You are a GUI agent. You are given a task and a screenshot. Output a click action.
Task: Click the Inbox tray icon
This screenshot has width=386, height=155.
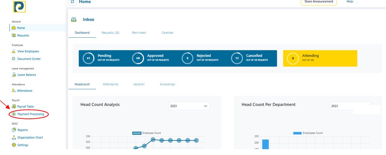click(73, 19)
